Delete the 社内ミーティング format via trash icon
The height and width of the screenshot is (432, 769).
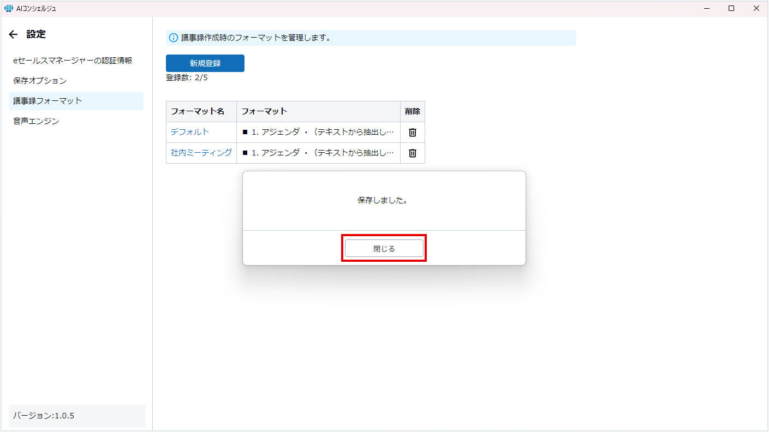[413, 153]
